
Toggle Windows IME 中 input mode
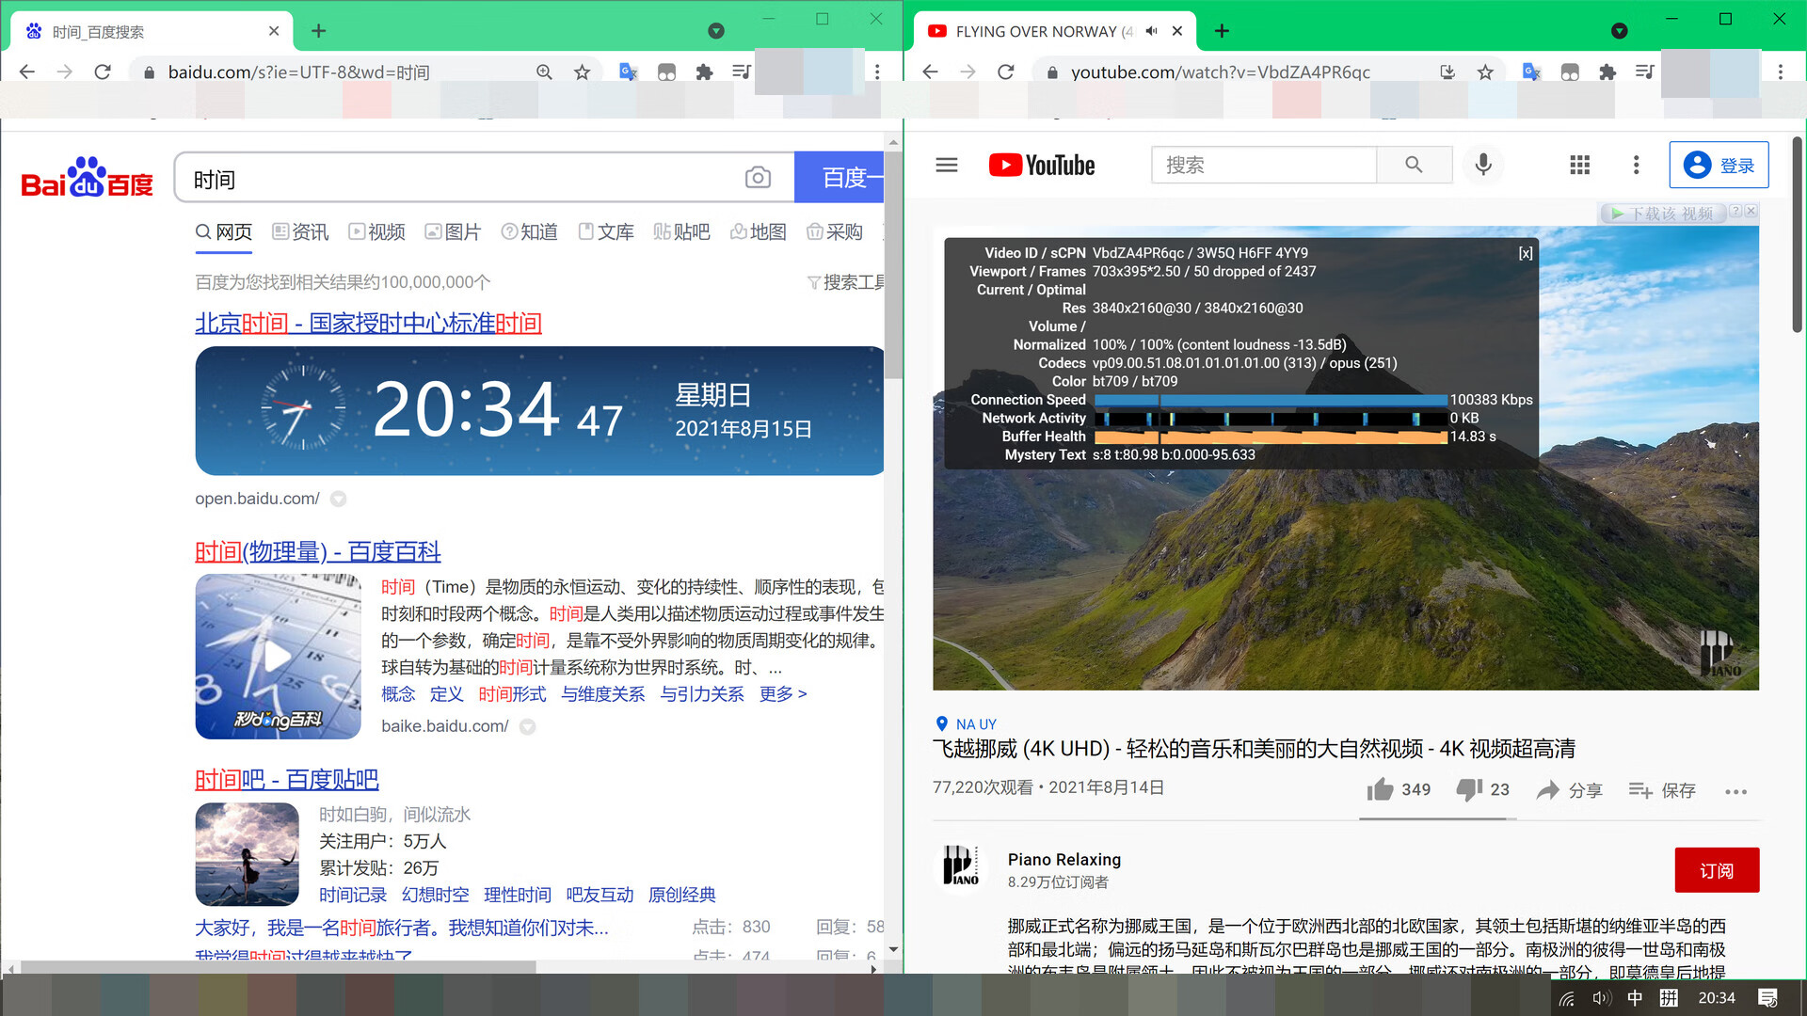(1635, 998)
